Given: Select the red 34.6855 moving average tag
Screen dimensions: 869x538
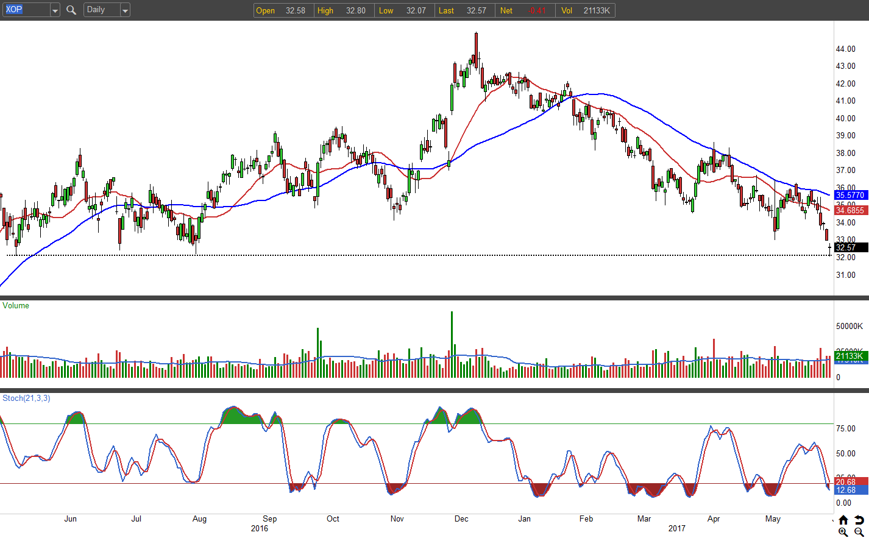Looking at the screenshot, I should pos(850,210).
